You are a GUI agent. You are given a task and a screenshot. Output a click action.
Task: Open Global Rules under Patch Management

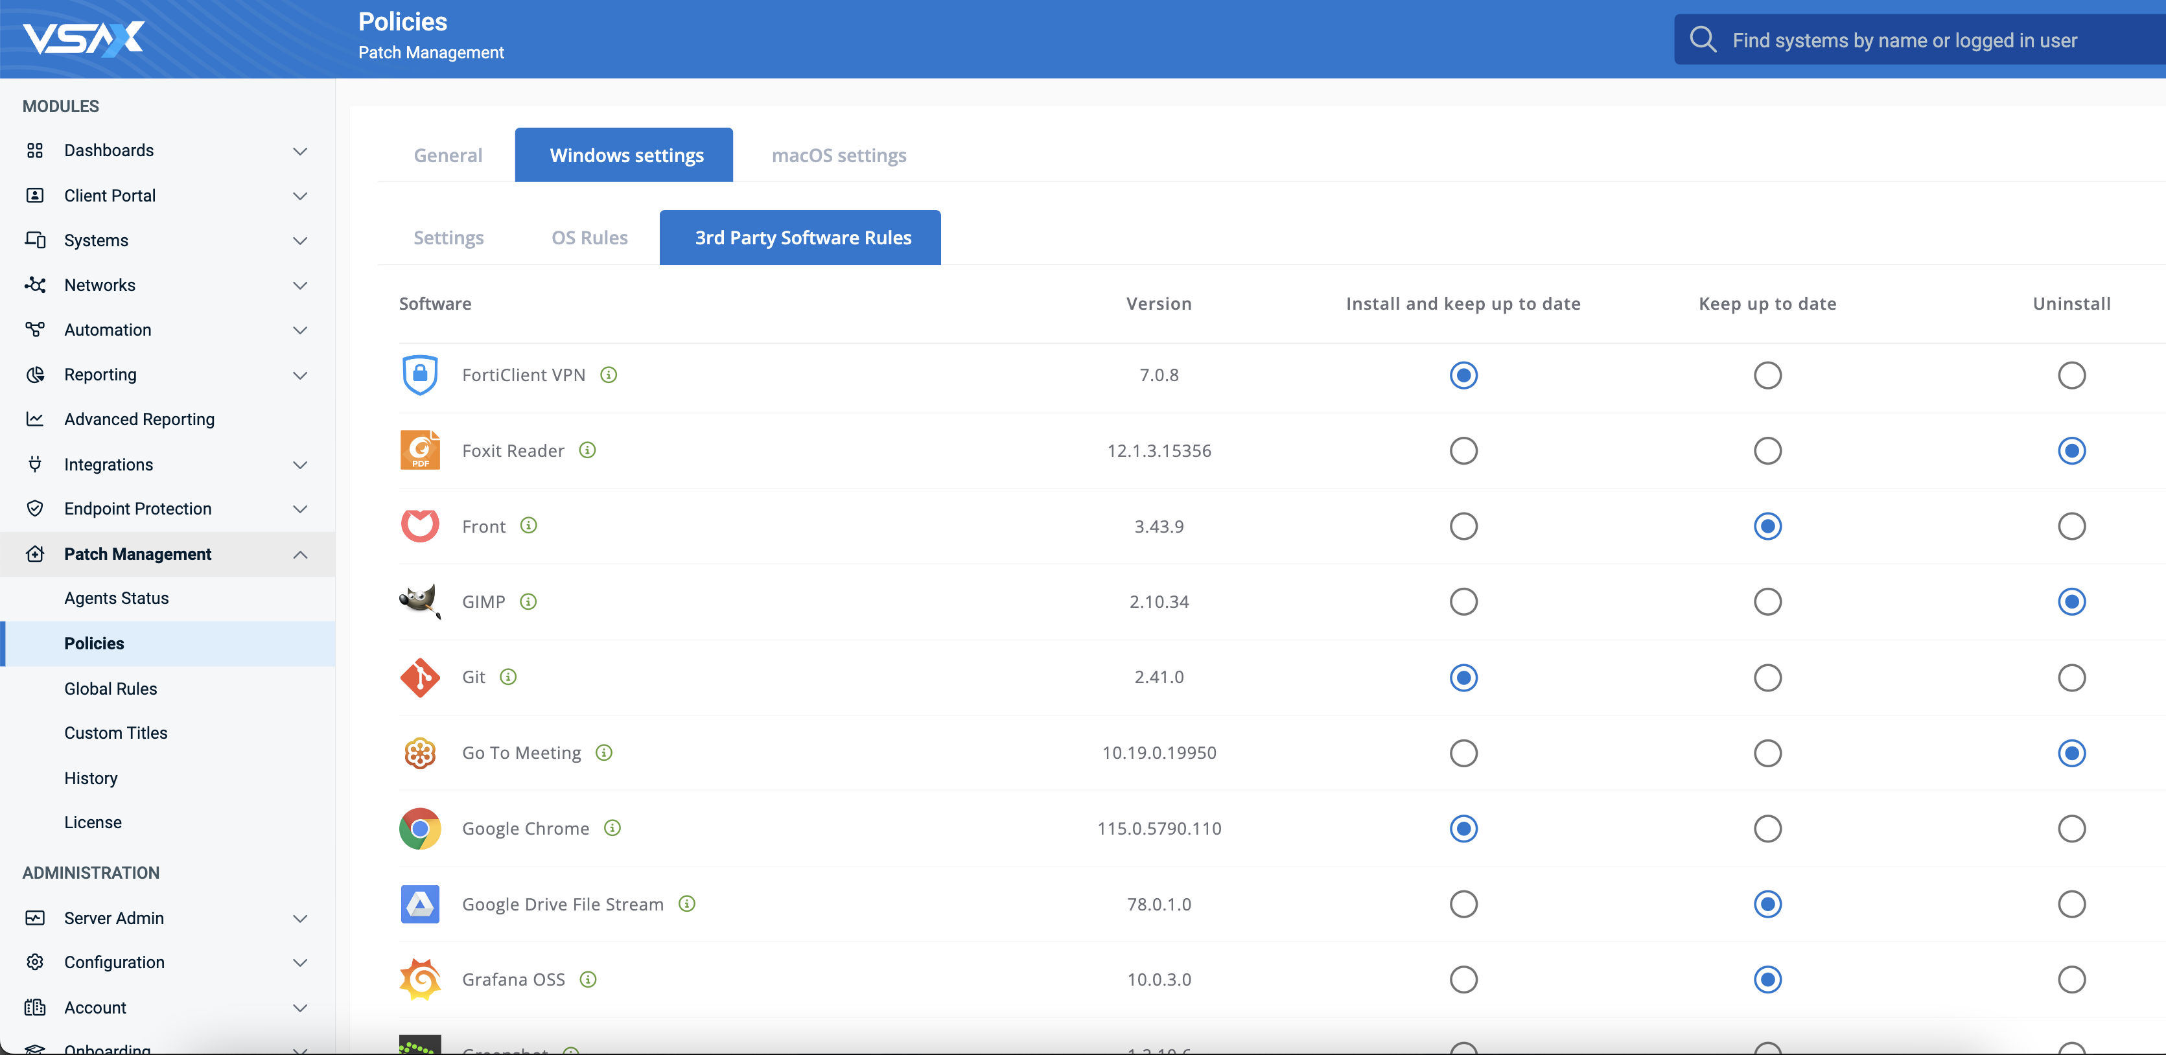tap(110, 688)
